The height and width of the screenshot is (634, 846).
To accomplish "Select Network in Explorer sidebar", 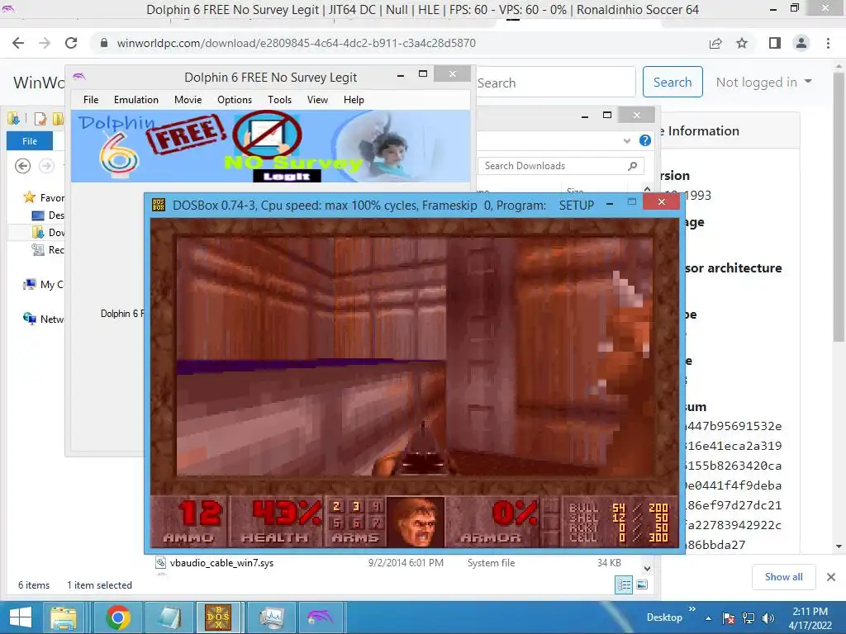I will 43,319.
